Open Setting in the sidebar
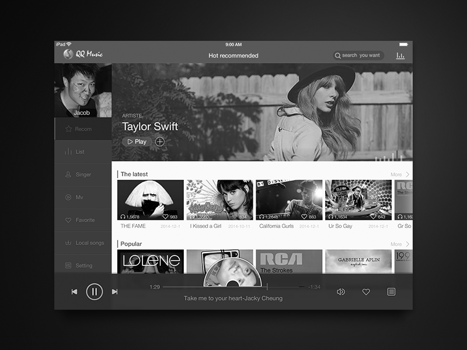The height and width of the screenshot is (350, 467). [83, 265]
